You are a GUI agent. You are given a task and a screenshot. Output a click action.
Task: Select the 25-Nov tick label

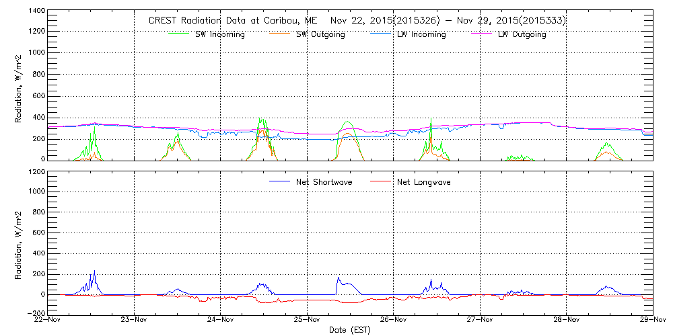[x=307, y=320]
